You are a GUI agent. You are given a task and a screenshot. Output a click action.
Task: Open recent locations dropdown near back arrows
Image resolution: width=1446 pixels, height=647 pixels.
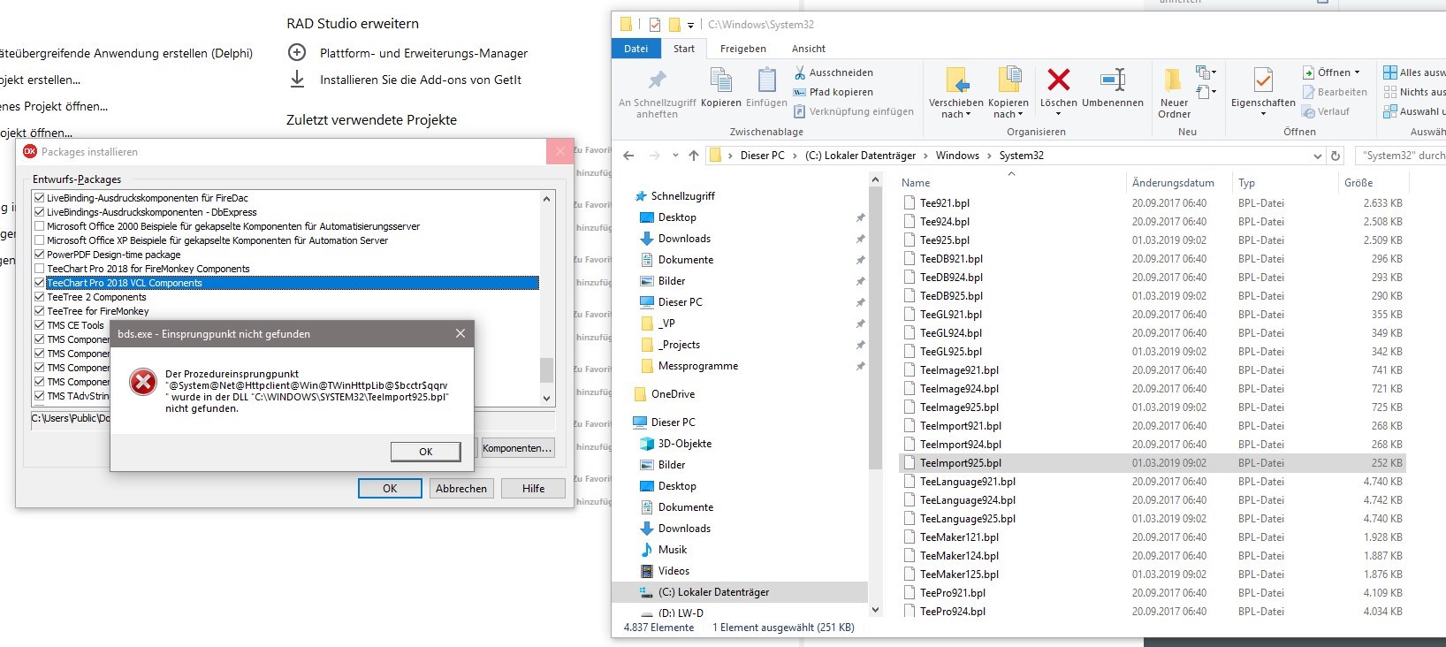tap(675, 156)
